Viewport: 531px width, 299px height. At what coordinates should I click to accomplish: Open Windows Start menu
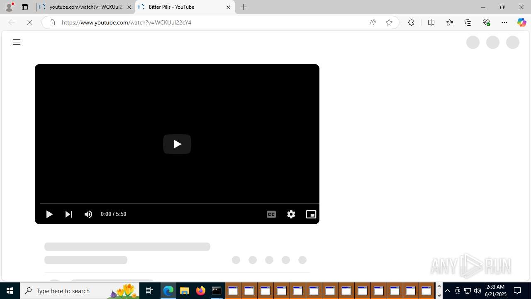click(x=10, y=291)
